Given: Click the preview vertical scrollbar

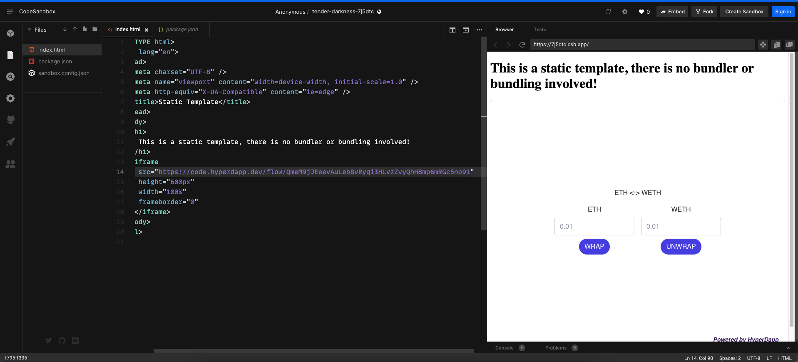Looking at the screenshot, I should click(792, 190).
